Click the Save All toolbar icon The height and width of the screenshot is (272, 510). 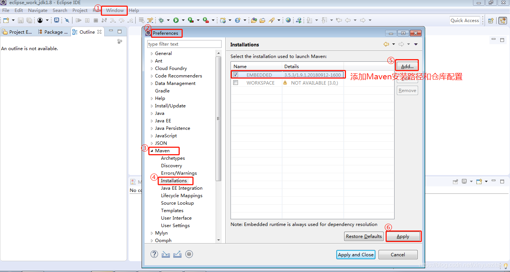pyautogui.click(x=29, y=20)
